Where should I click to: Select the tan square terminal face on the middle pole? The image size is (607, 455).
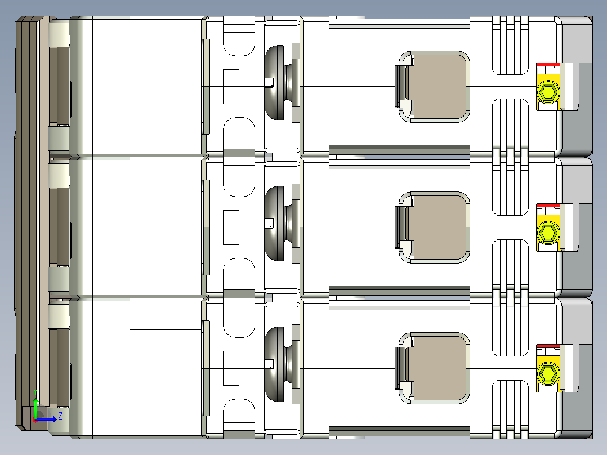click(x=438, y=227)
